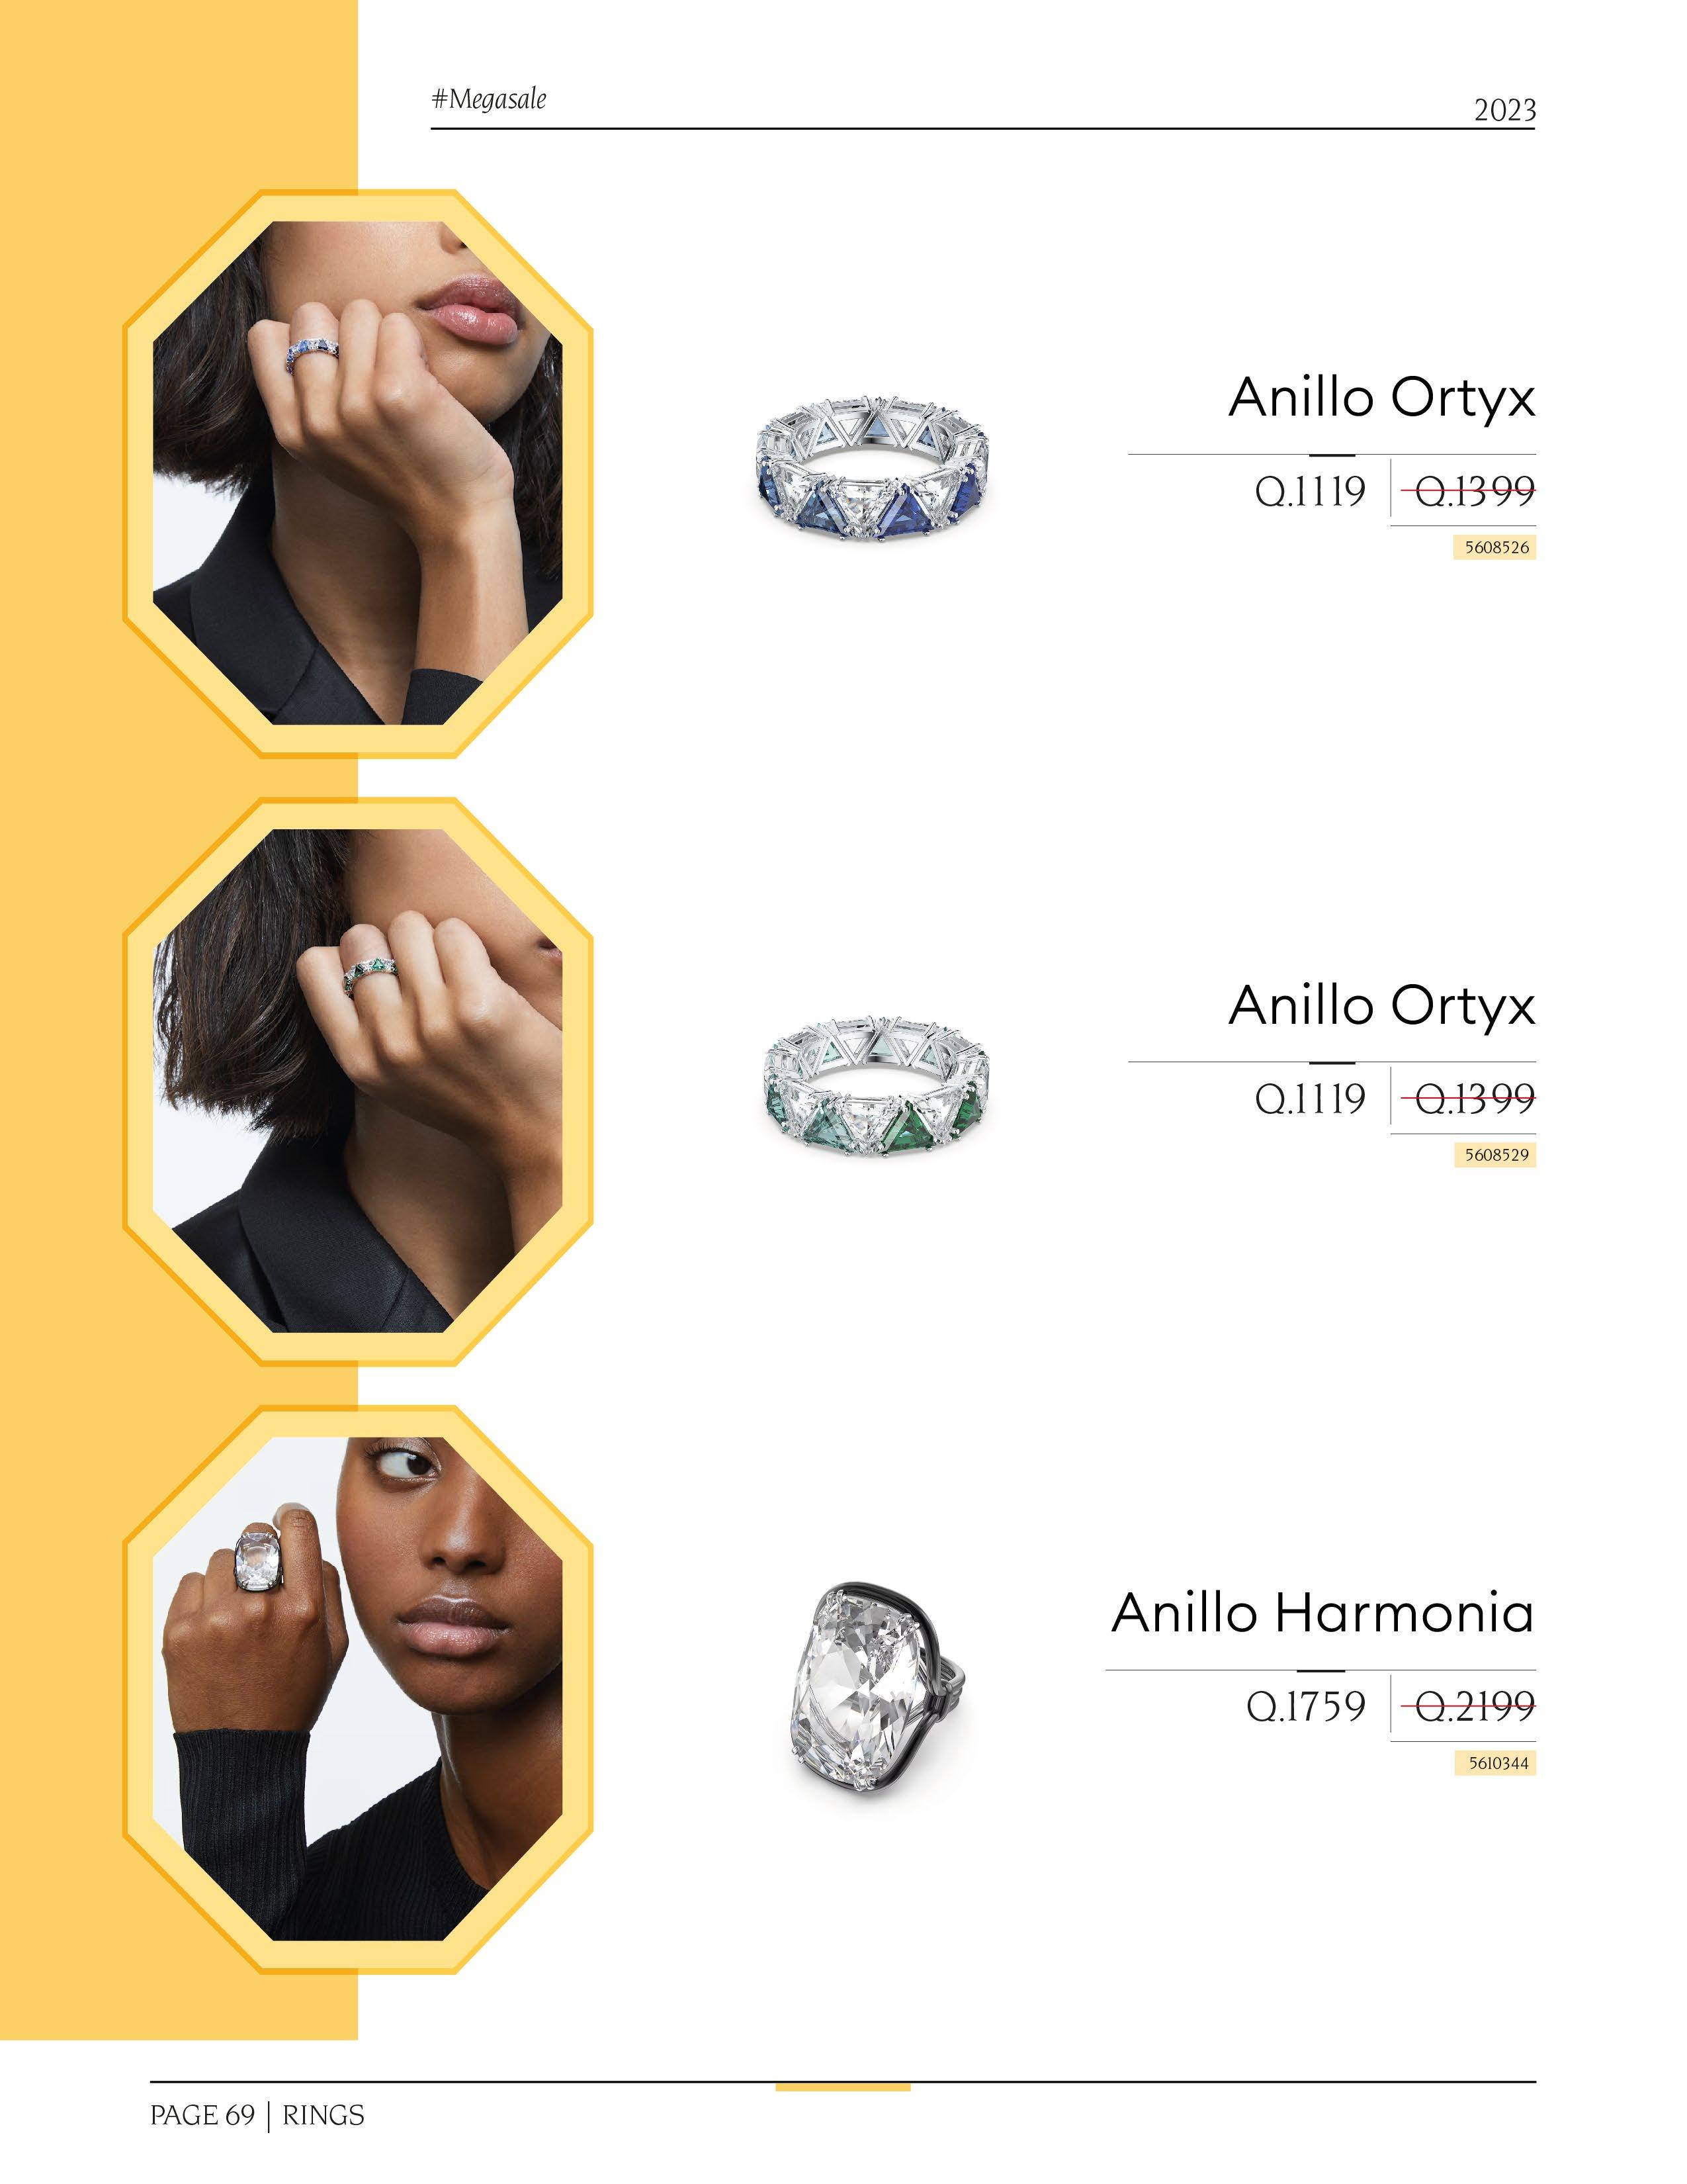
Task: Select product code 5610344 tag
Action: [1494, 1763]
